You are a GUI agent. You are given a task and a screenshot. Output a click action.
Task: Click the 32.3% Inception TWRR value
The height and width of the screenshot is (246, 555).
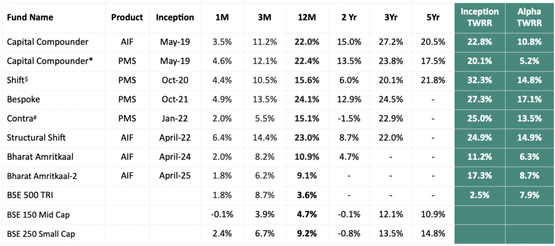pos(480,80)
